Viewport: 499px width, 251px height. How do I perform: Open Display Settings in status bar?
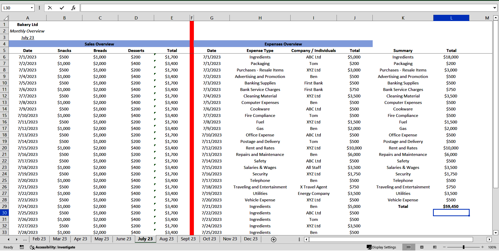381,247
